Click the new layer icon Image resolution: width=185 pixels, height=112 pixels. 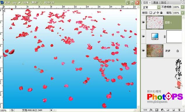point(173,110)
